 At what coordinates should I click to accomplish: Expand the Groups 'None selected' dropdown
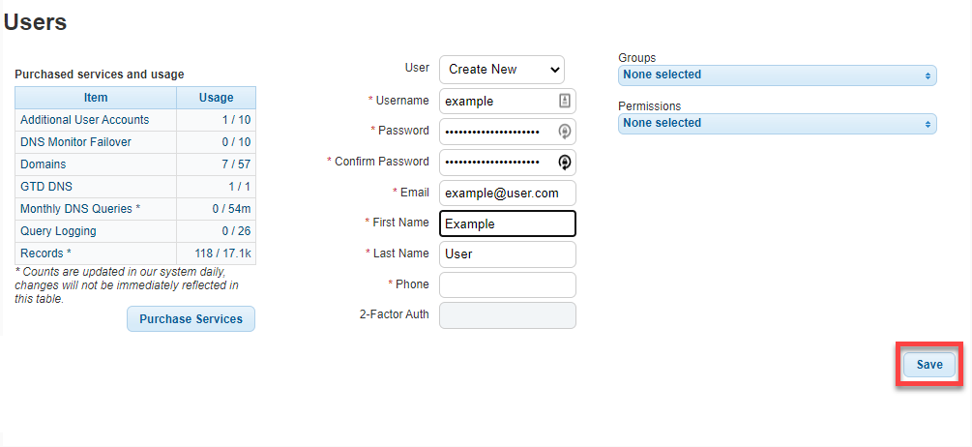coord(778,75)
